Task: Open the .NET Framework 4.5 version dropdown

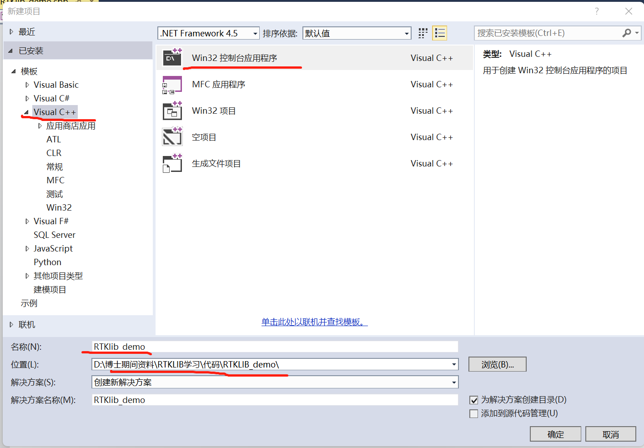Action: (254, 33)
